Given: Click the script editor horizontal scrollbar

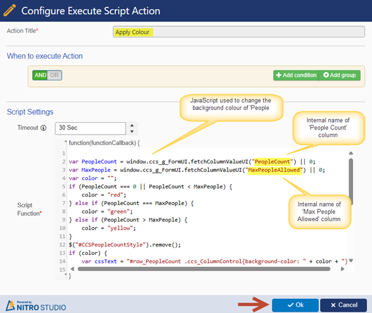Looking at the screenshot, I should [204, 269].
